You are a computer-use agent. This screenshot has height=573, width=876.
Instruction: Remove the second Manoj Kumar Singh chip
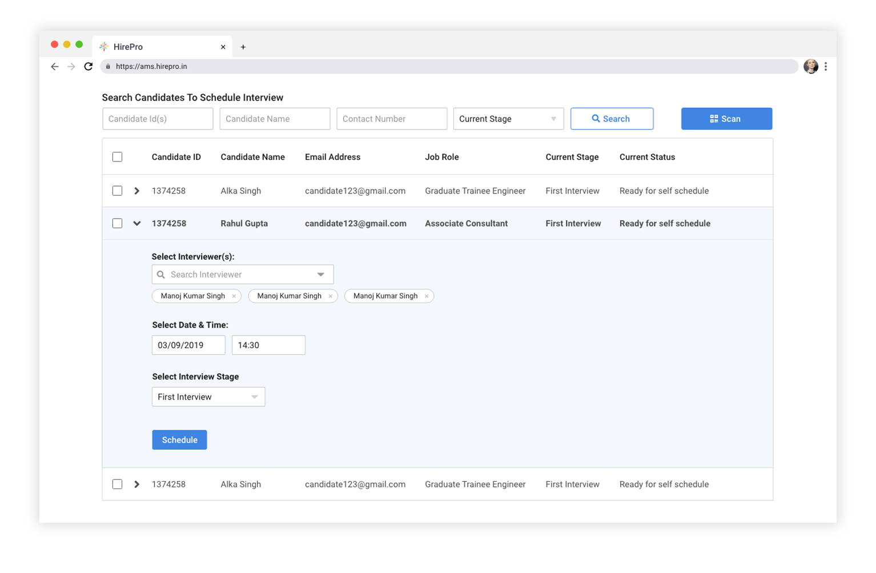(331, 296)
